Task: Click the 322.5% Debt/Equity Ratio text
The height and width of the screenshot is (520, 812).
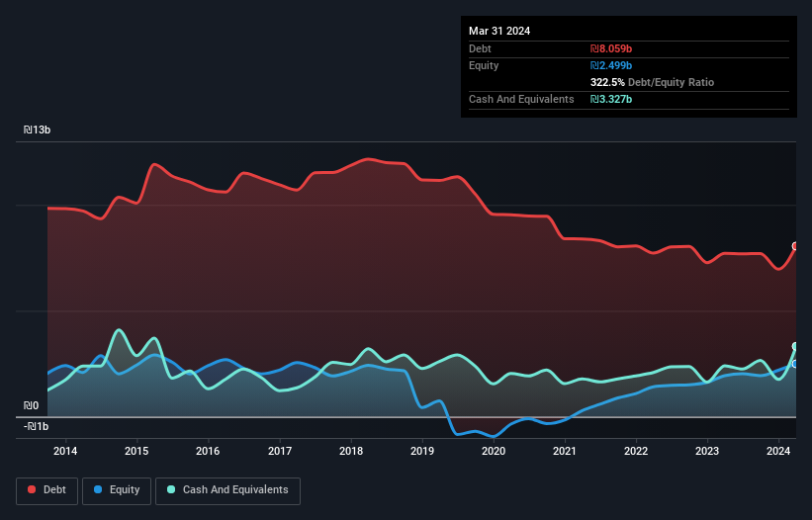Action: pyautogui.click(x=652, y=82)
